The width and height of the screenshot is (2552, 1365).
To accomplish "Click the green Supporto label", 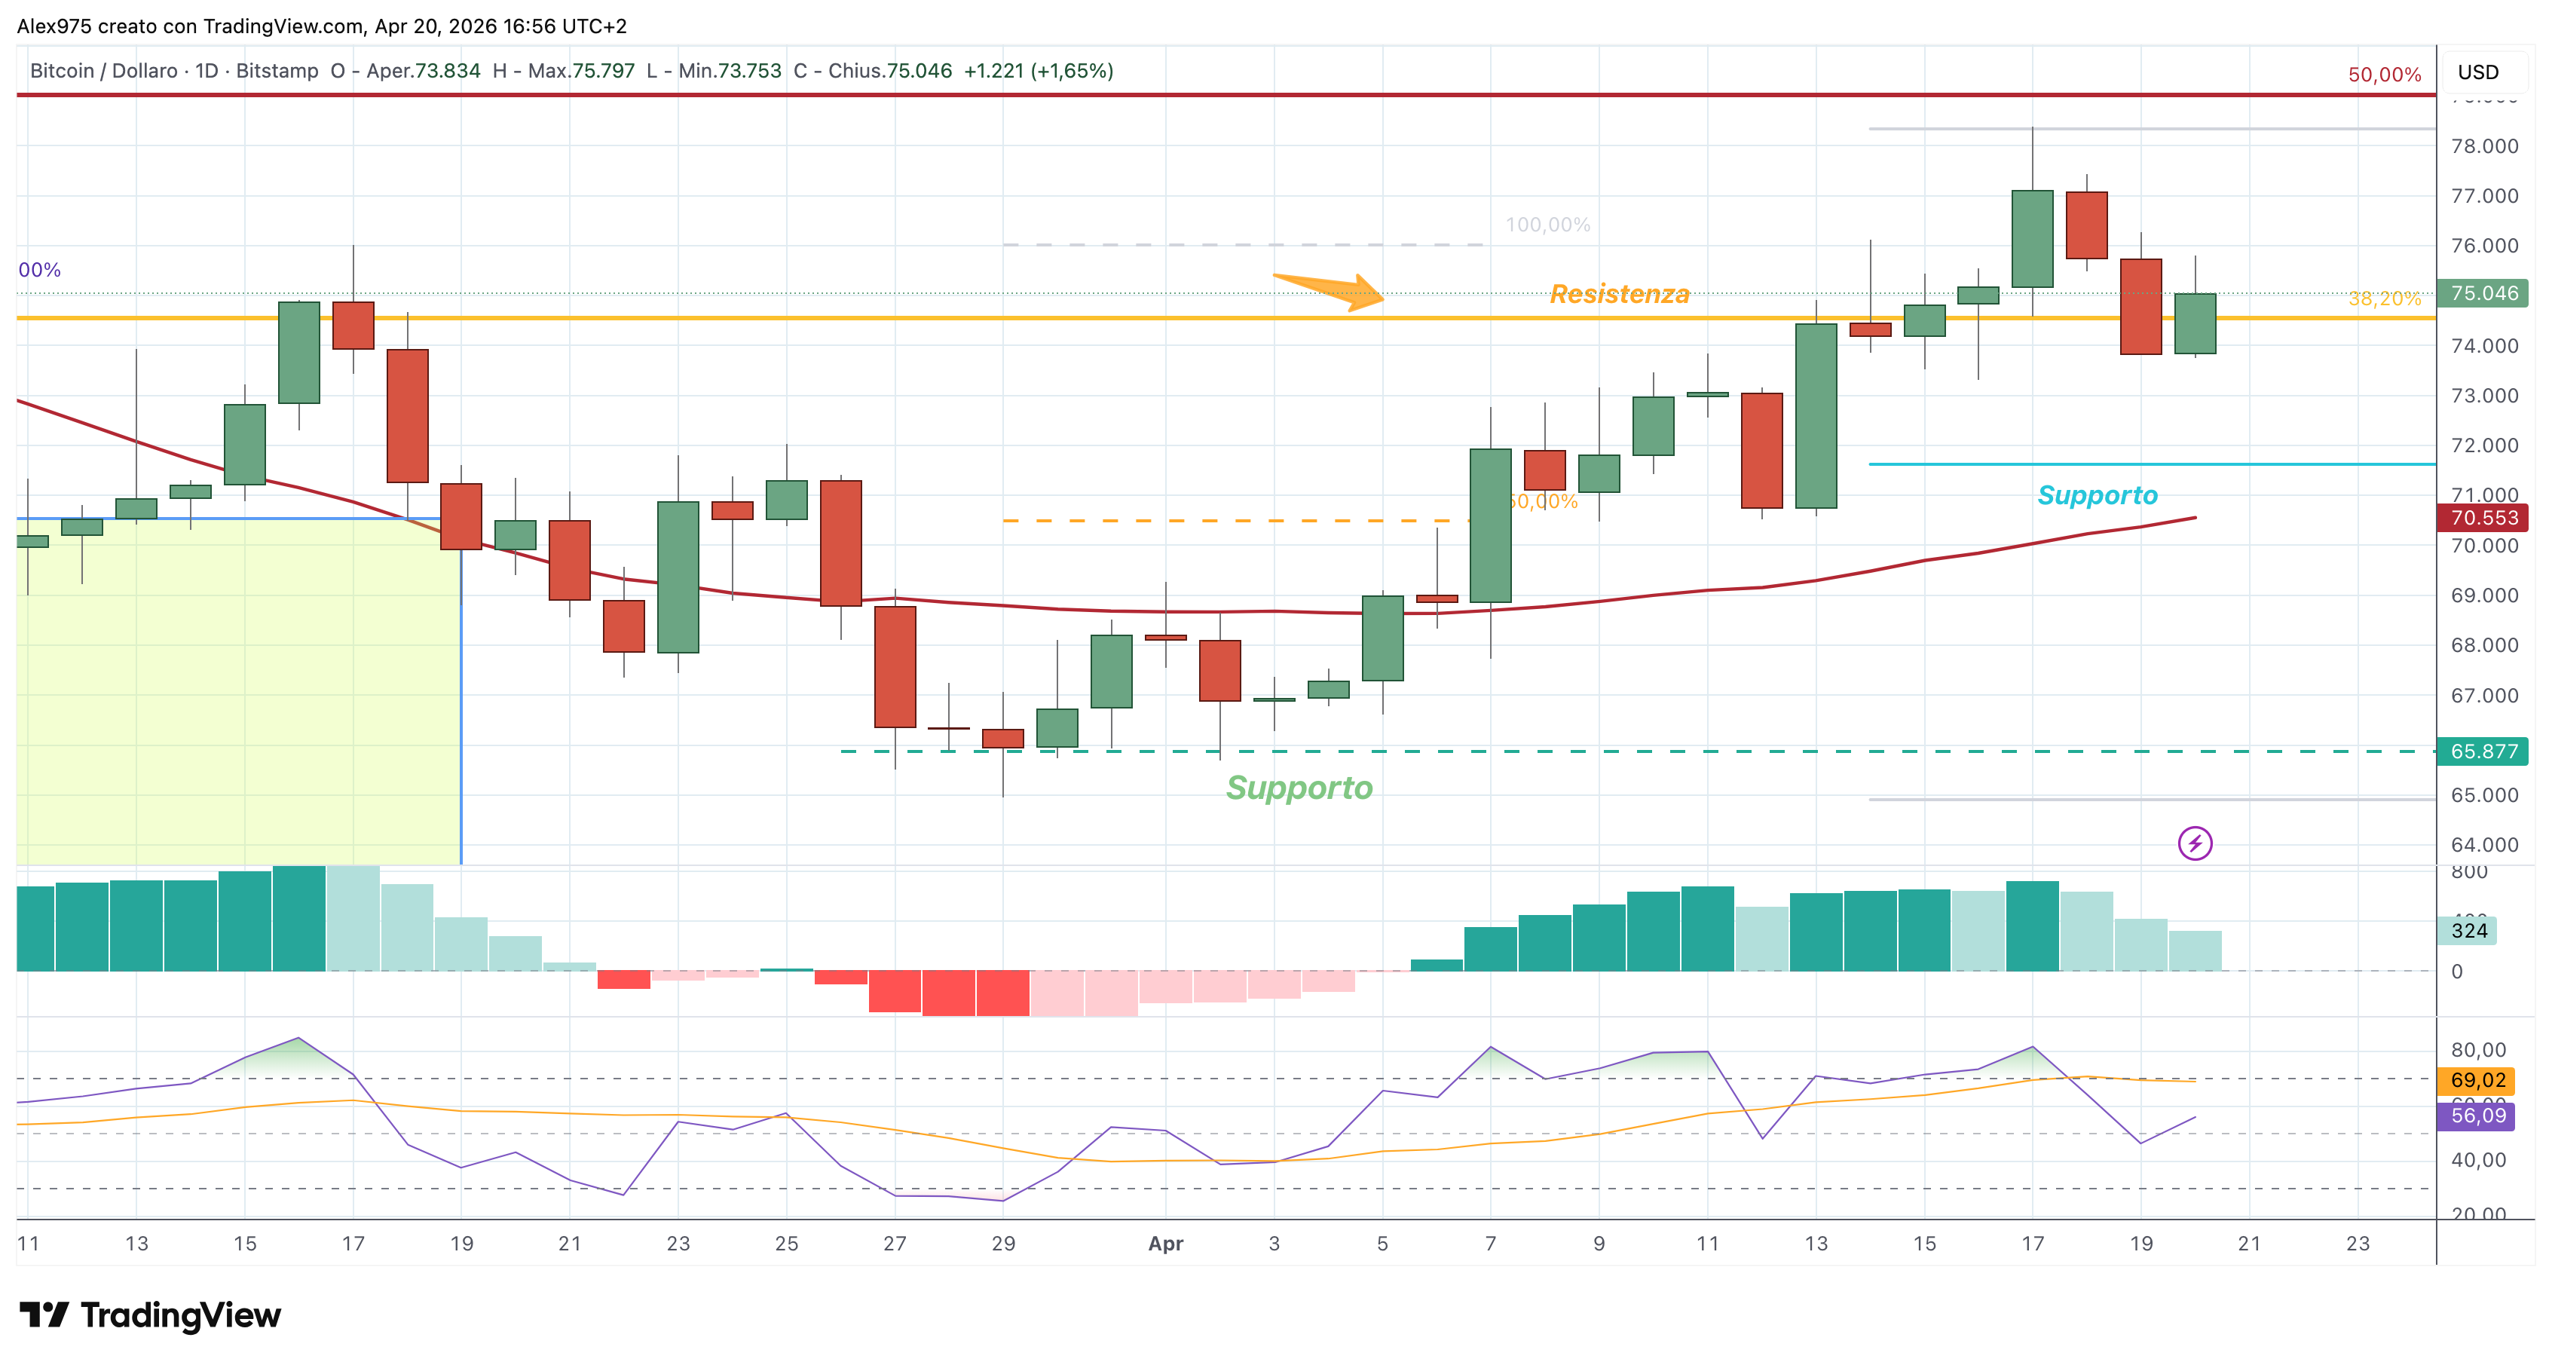I will click(1300, 788).
